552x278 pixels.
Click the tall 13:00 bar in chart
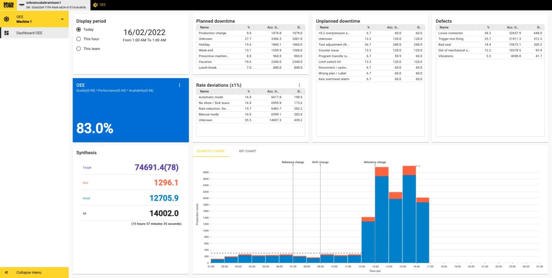tap(381, 219)
